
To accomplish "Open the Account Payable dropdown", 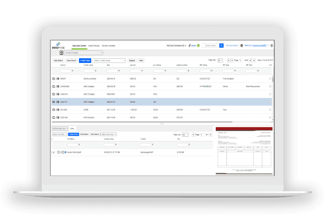I will click(x=83, y=53).
